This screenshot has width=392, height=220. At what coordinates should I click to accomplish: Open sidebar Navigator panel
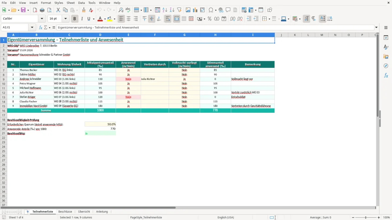(386, 66)
